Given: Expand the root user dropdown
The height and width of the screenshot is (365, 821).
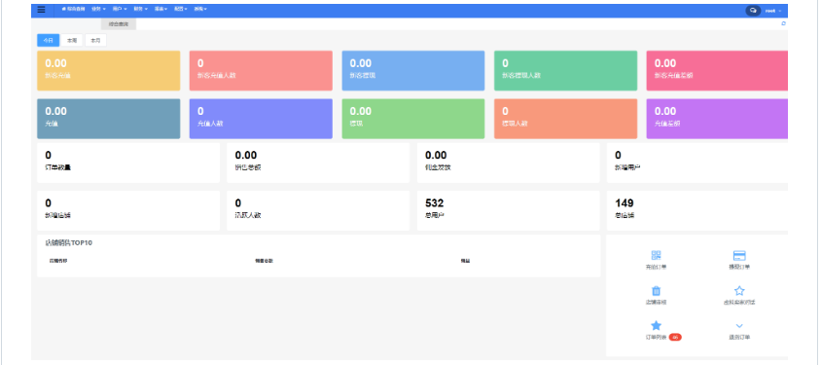Looking at the screenshot, I should [773, 11].
